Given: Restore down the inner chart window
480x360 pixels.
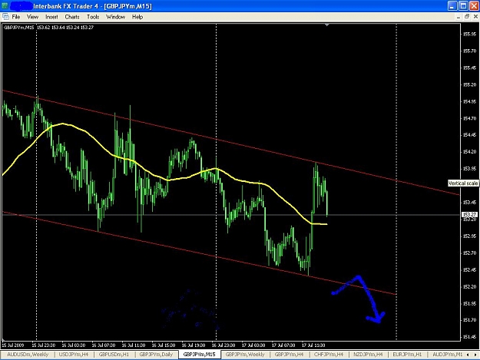Looking at the screenshot, I should pyautogui.click(x=467, y=17).
